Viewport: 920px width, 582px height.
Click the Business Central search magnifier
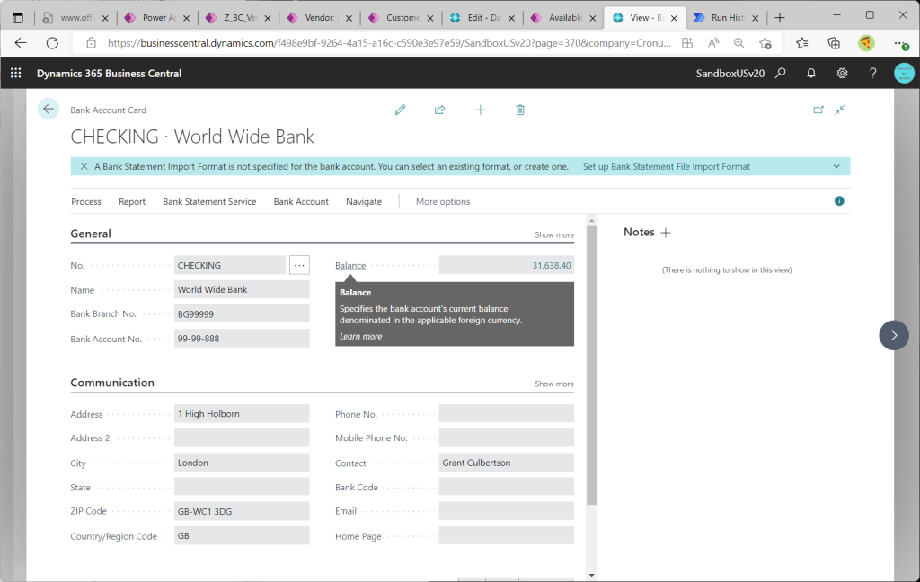click(781, 74)
